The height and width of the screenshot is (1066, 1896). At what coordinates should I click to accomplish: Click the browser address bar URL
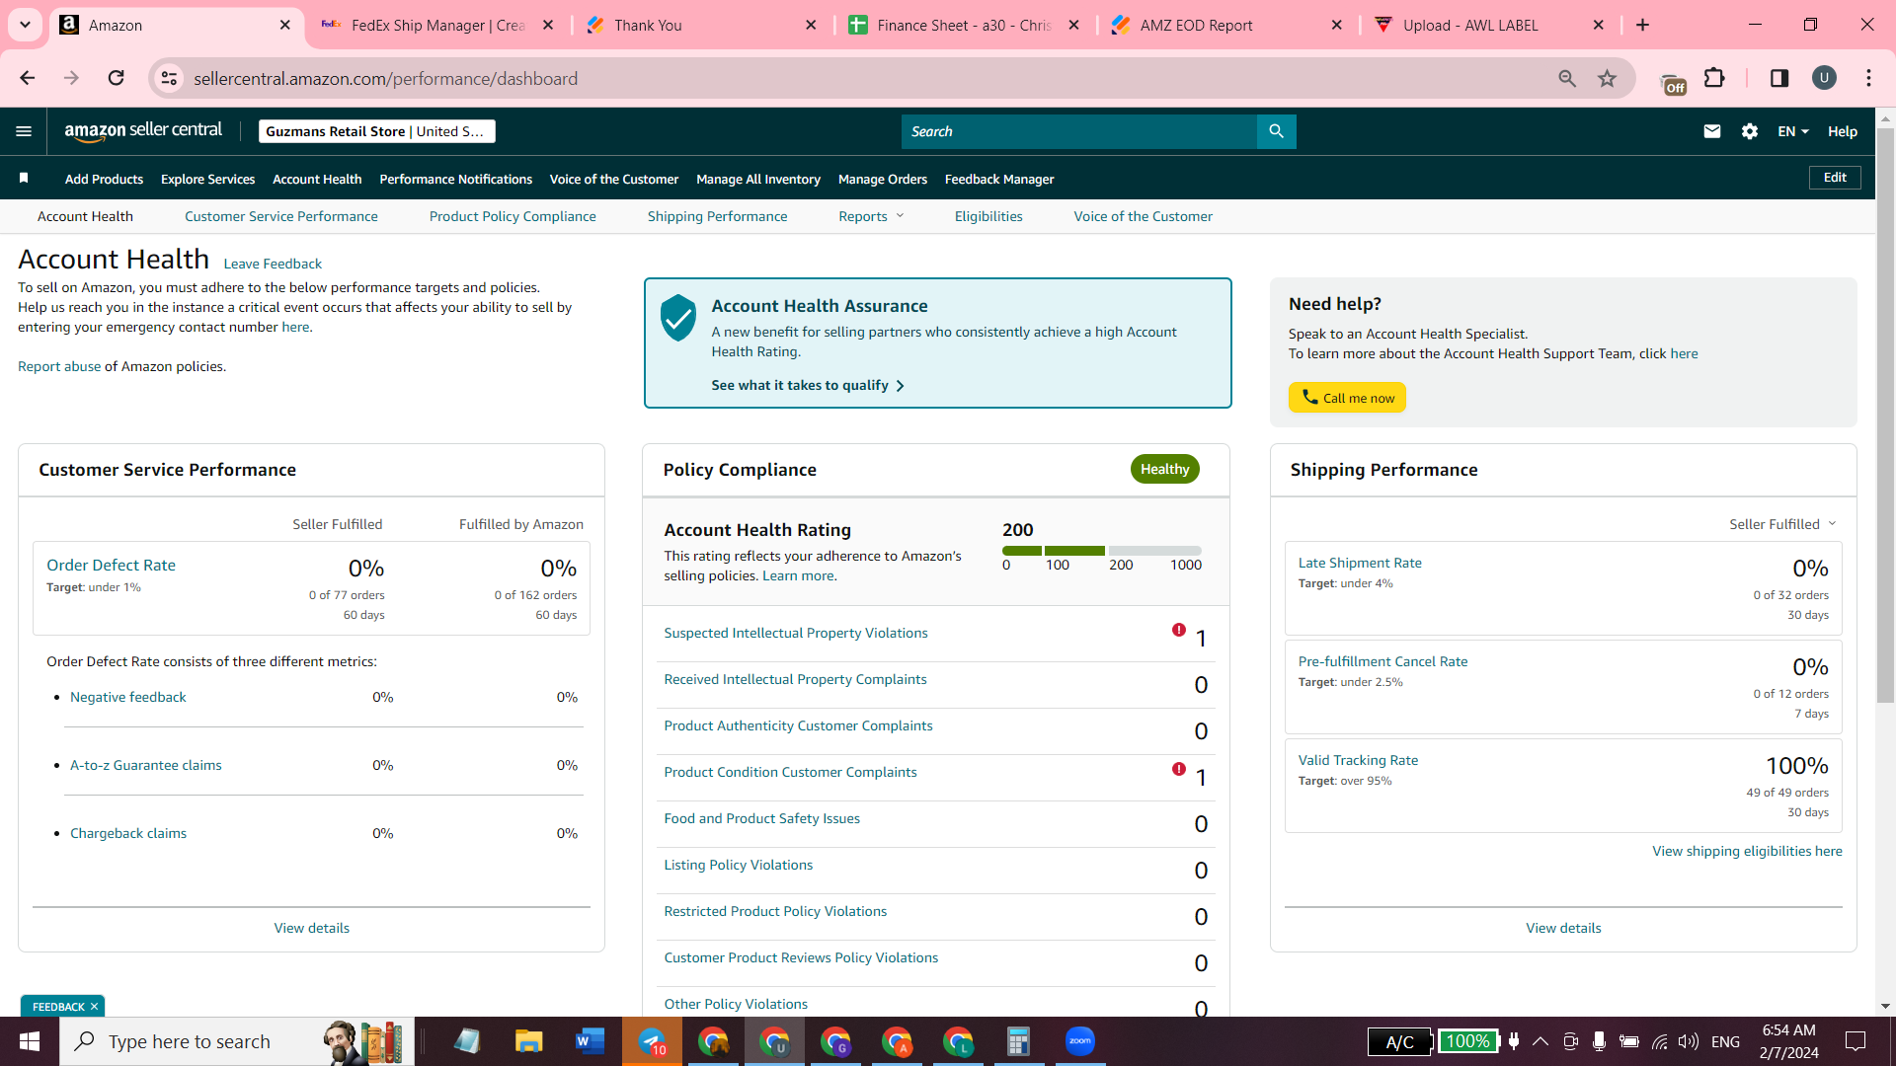385,78
